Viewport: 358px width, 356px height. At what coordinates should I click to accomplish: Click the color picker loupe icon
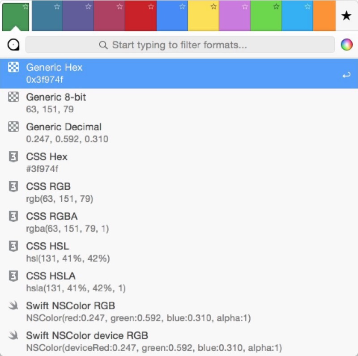(x=14, y=45)
